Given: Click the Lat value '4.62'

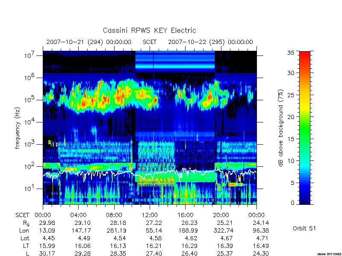Looking at the screenshot, I should (x=191, y=238).
